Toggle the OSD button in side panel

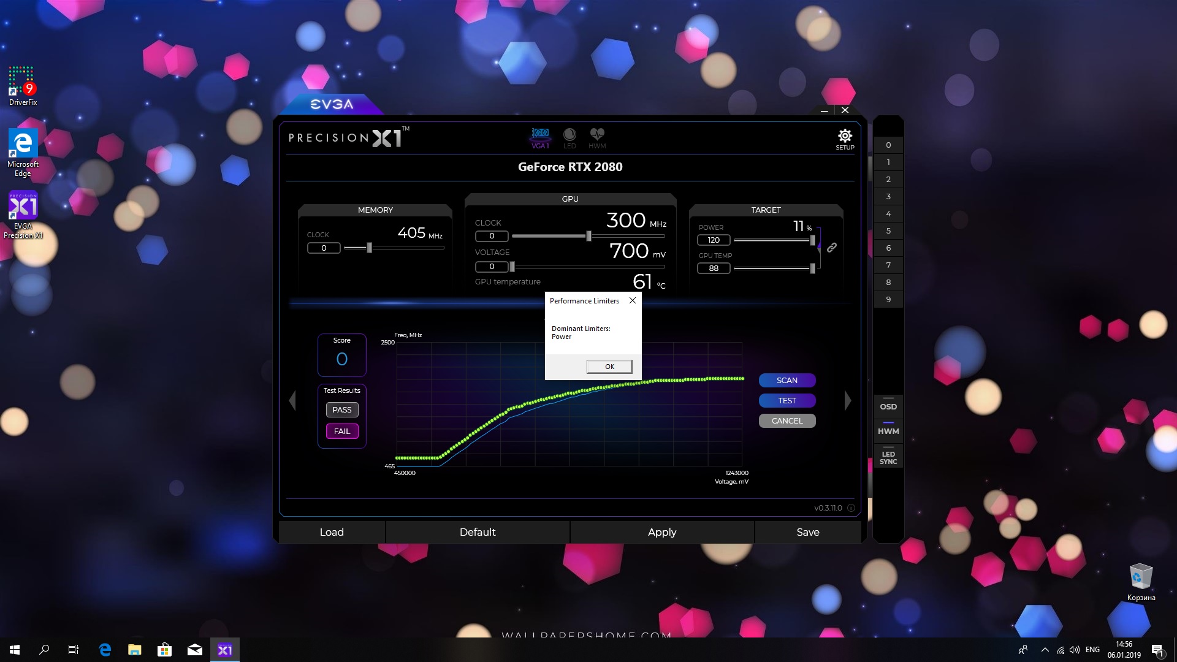click(888, 406)
